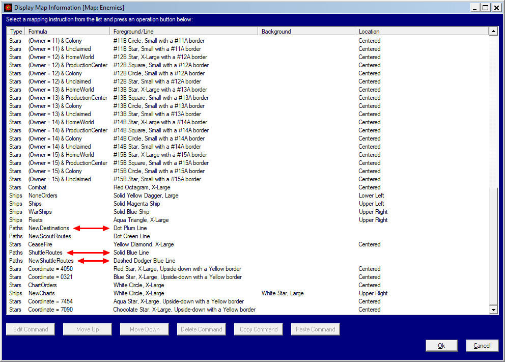This screenshot has width=505, height=362.
Task: Click the Type column header
Action: (x=16, y=32)
